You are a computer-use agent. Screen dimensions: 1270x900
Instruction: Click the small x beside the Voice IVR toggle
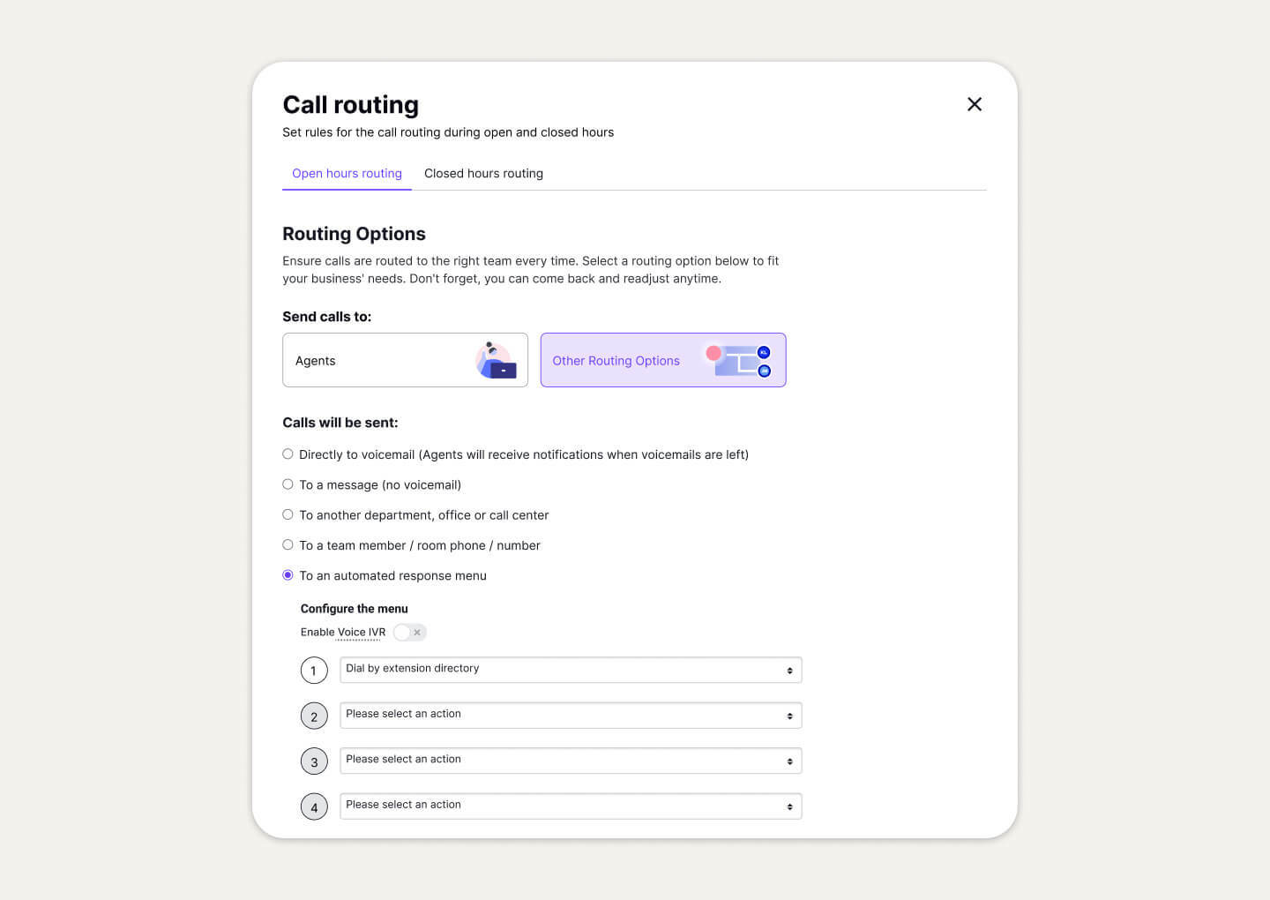418,632
